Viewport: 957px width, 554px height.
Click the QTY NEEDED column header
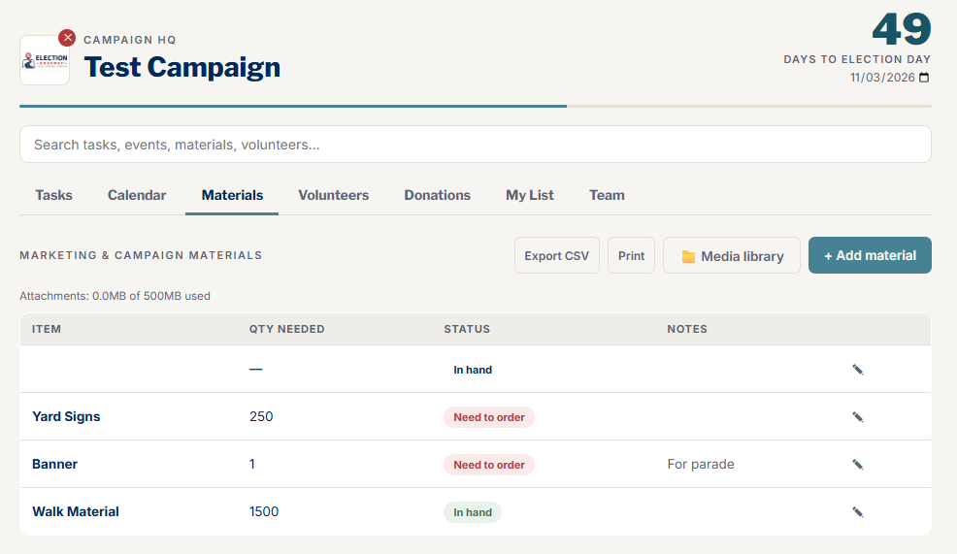(x=287, y=329)
